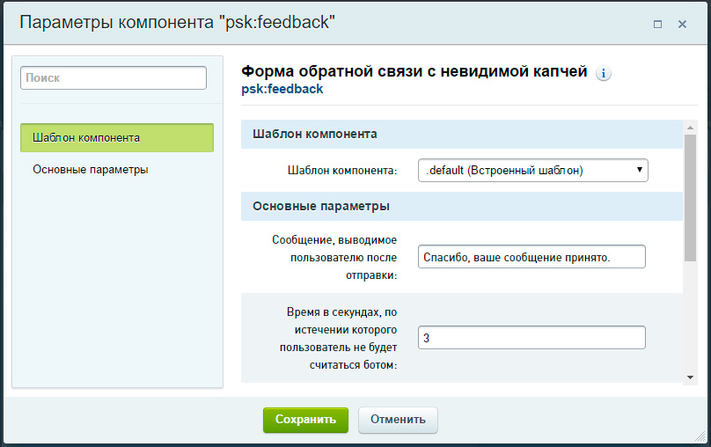The height and width of the screenshot is (447, 711).
Task: Collapse the Основные параметры section header
Action: coord(462,207)
